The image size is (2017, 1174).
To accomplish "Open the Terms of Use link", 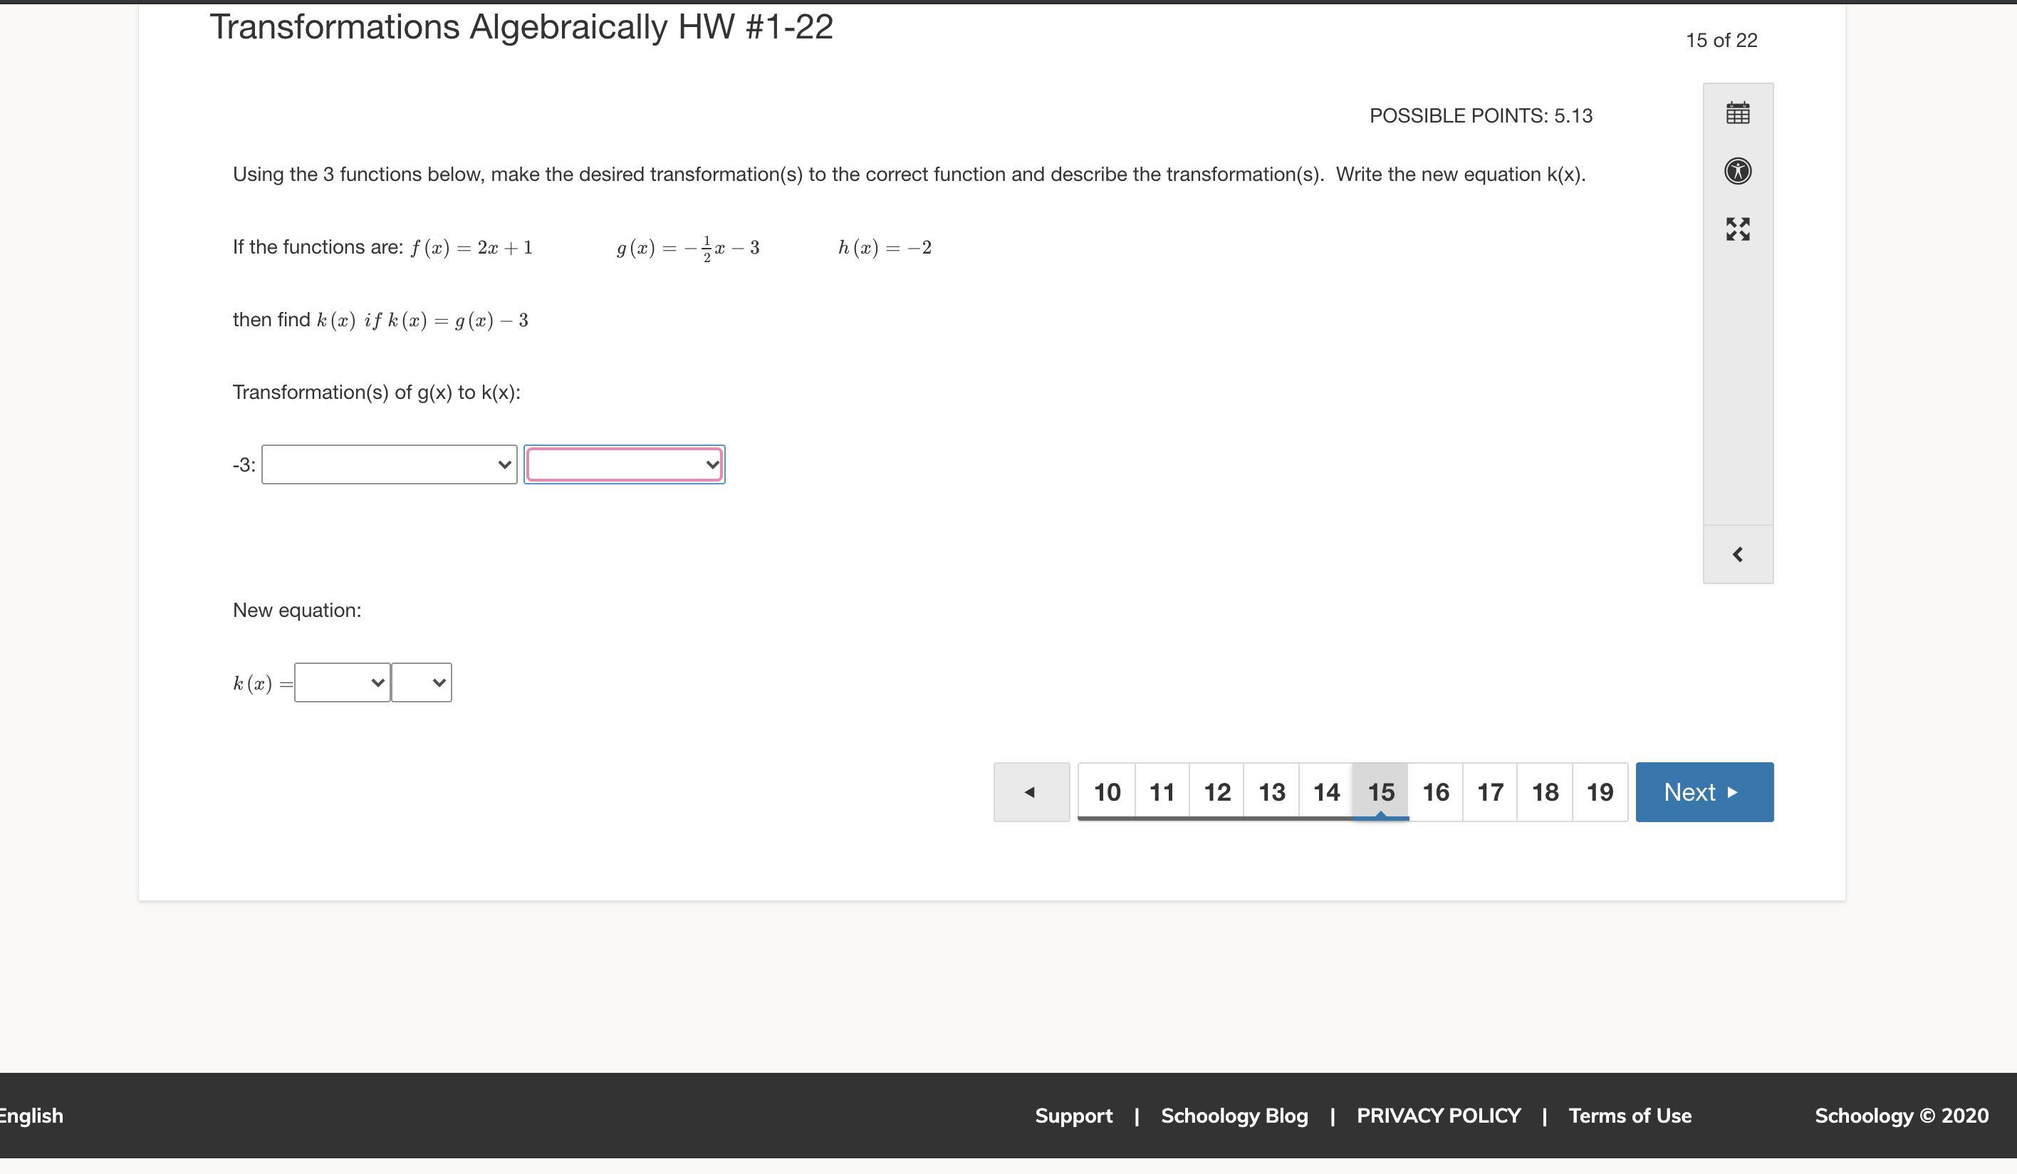I will [1630, 1116].
